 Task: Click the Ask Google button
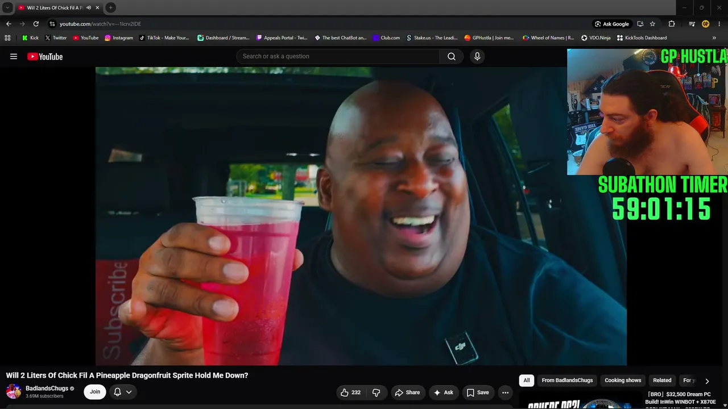[x=612, y=24]
